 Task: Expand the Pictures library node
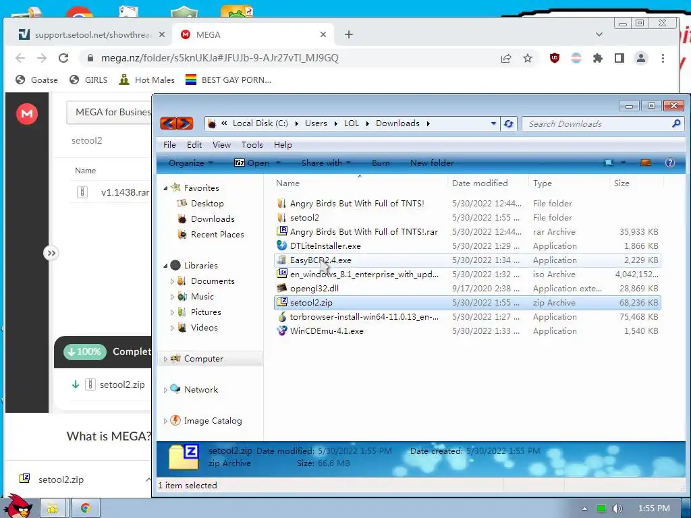(x=172, y=312)
